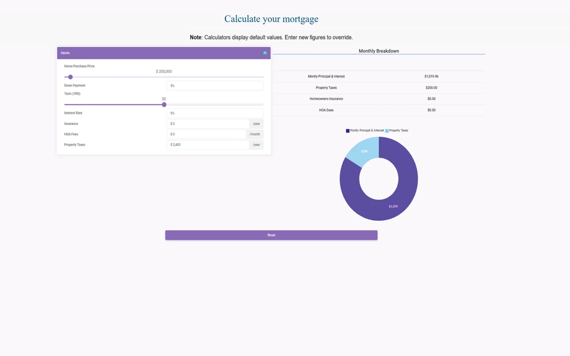Click the purple $1,020 chart segment

click(393, 206)
